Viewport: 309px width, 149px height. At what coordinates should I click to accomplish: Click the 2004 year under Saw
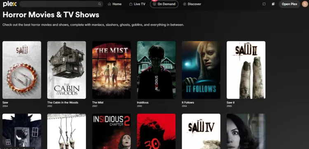(x=5, y=106)
